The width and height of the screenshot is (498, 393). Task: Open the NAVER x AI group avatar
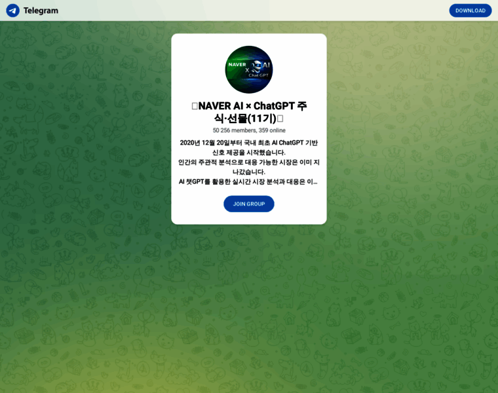tap(249, 69)
